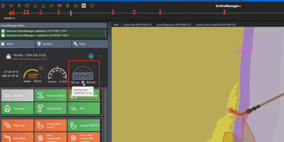
Task: Click waypoint 14 on the route timeline
Action: (x=134, y=13)
